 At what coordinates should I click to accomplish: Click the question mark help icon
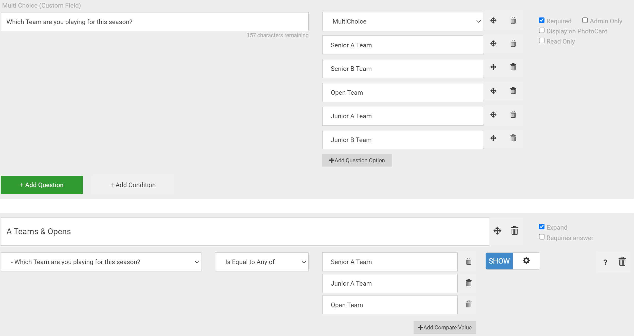point(605,262)
